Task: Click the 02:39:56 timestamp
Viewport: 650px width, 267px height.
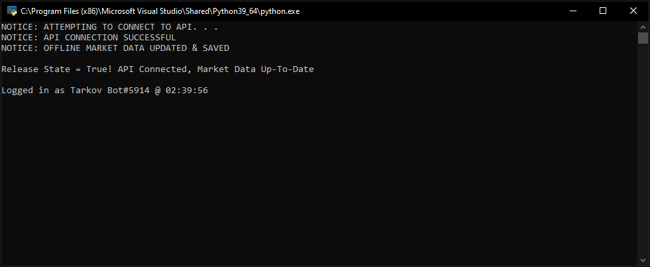Action: point(187,90)
